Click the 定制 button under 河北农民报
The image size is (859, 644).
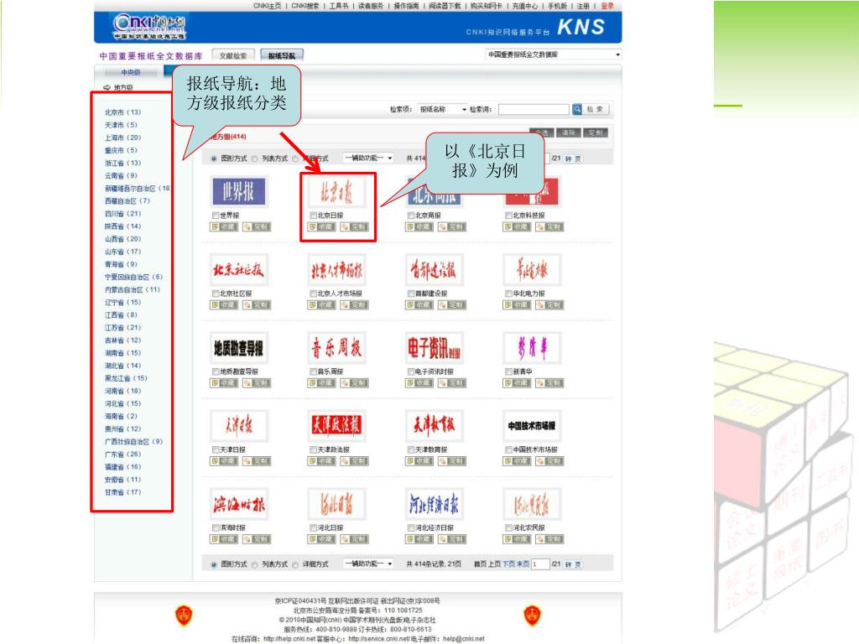[549, 539]
